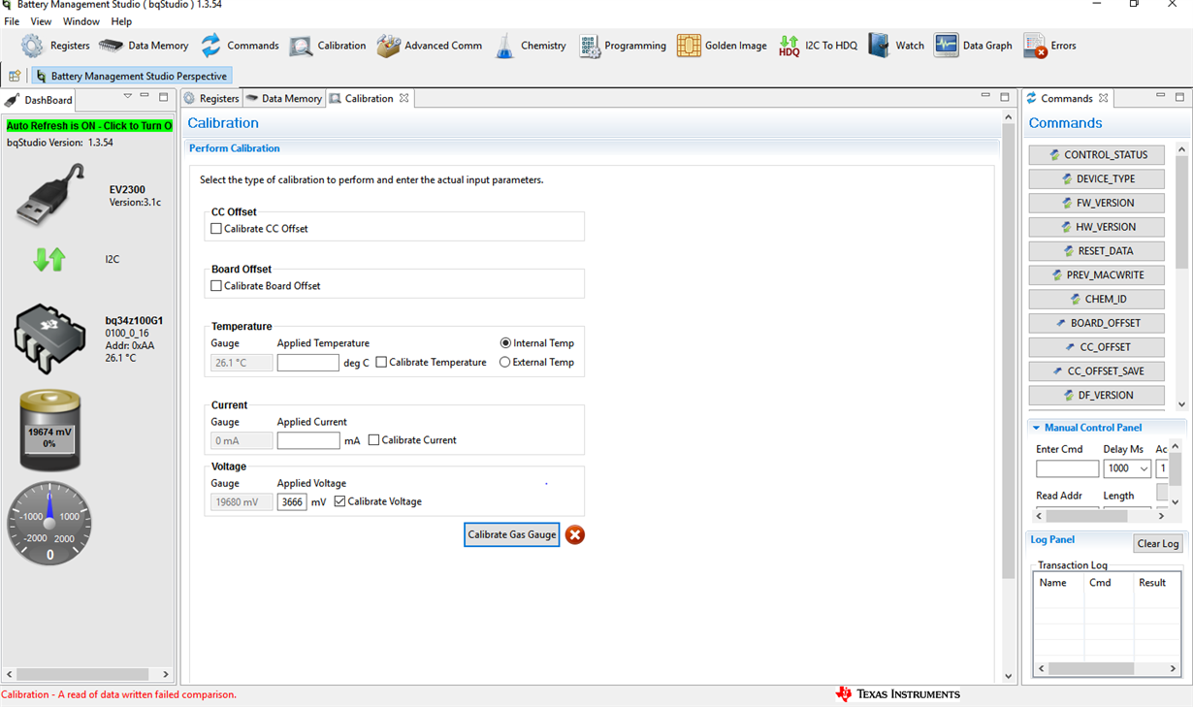The width and height of the screenshot is (1193, 707).
Task: Click the red cancel calibration icon
Action: [x=575, y=534]
